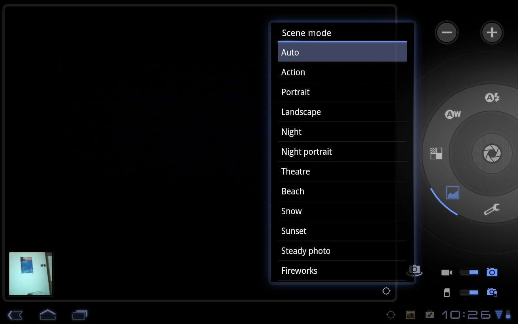Image resolution: width=518 pixels, height=324 pixels.
Task: Choose the Fireworks scene option
Action: [342, 271]
